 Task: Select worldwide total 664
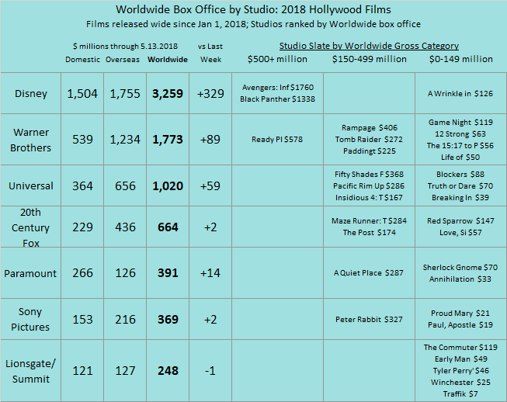[x=168, y=227]
